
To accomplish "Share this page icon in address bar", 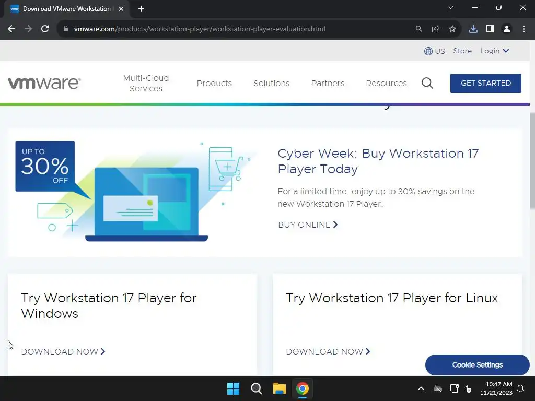I will pos(436,29).
